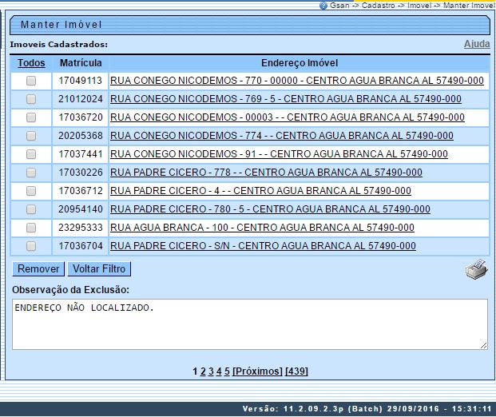Click the version text in the footer
This screenshot has height=417, width=496.
(367, 409)
